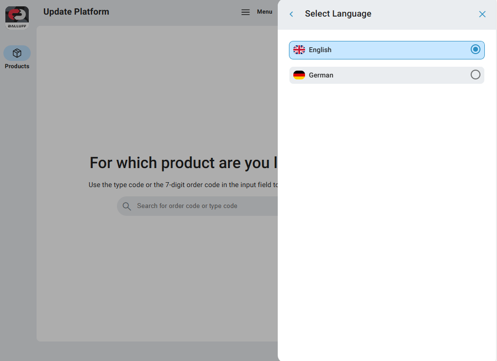Image resolution: width=497 pixels, height=361 pixels.
Task: Click the Products sidebar label
Action: pos(17,66)
